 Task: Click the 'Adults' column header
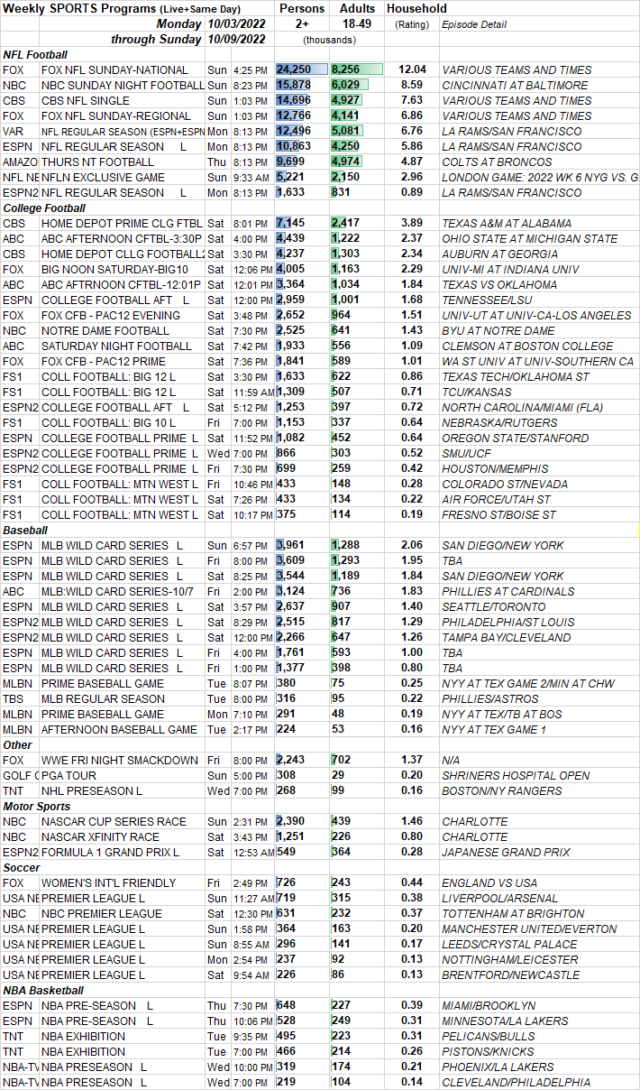pyautogui.click(x=357, y=9)
